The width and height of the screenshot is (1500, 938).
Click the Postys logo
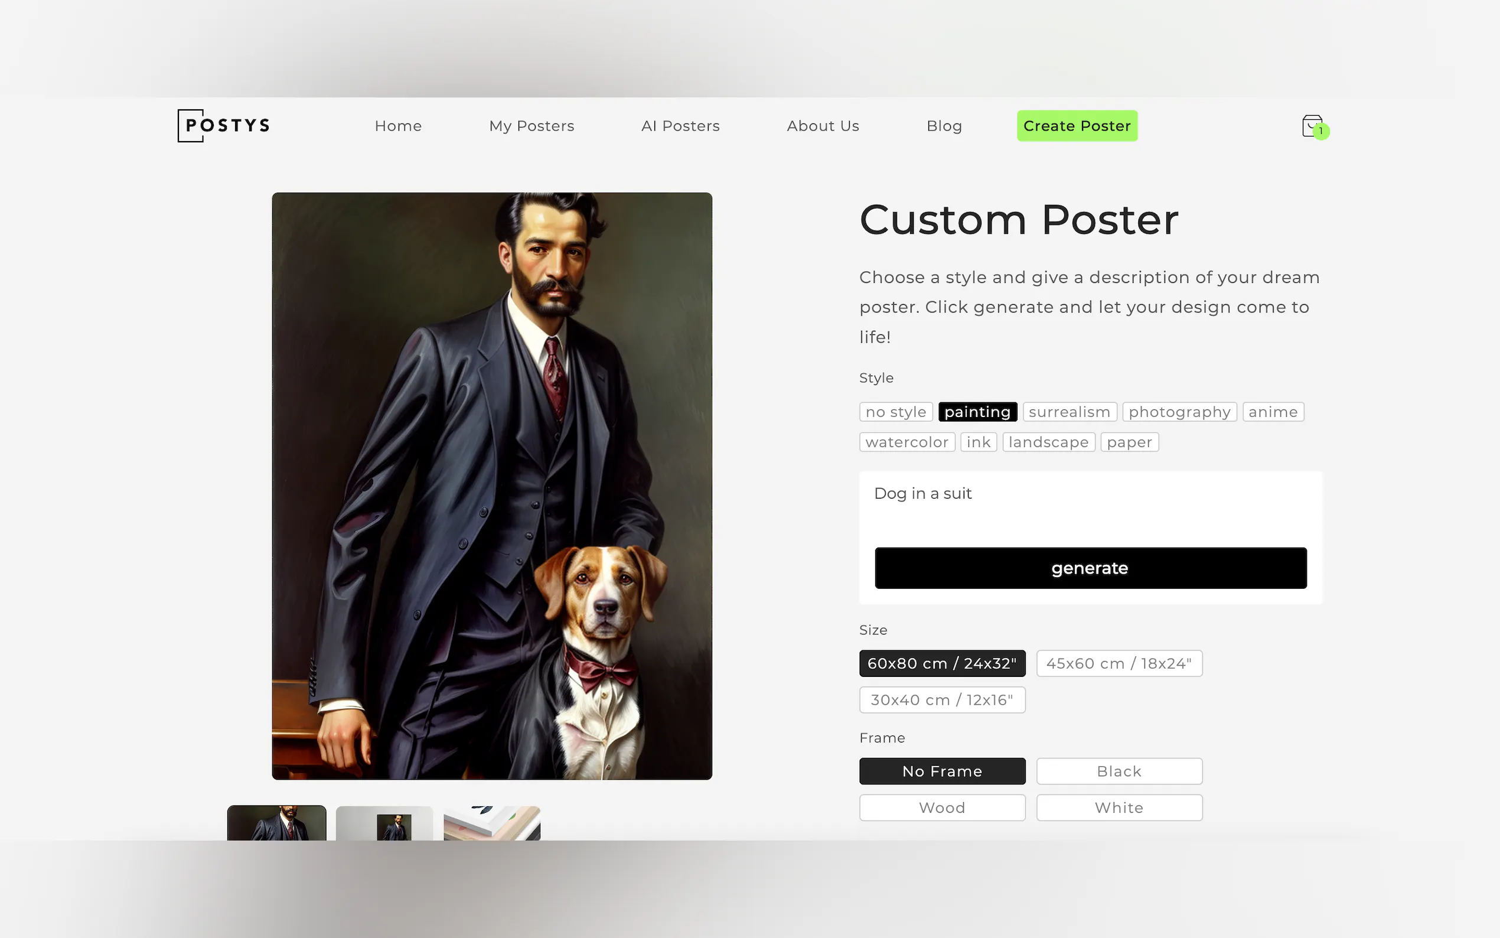(223, 126)
